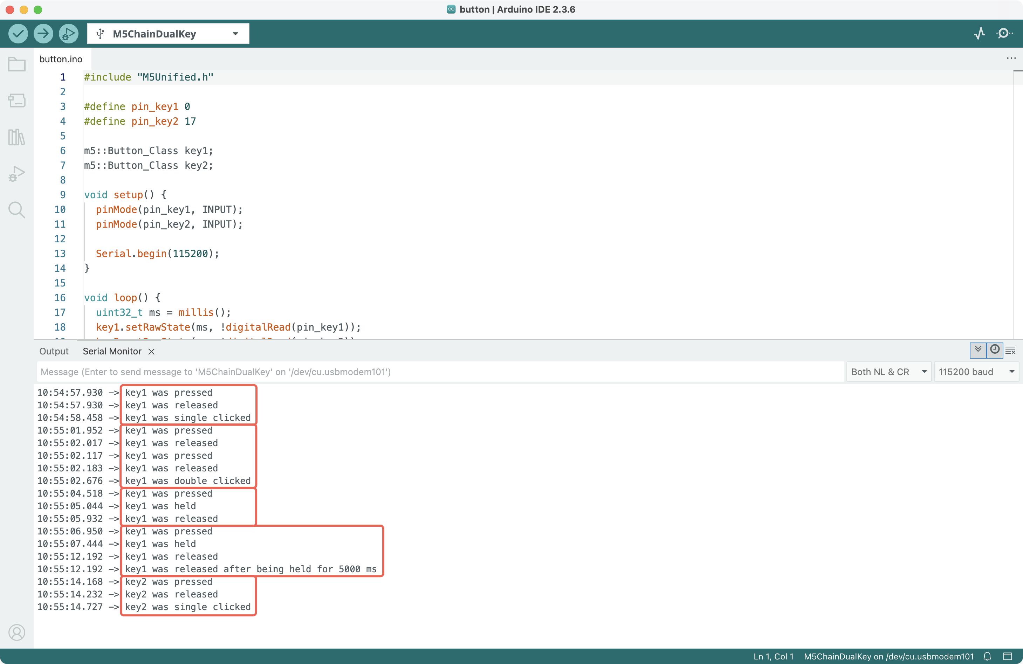Open the Serial Plotter icon
The width and height of the screenshot is (1023, 664).
point(979,34)
